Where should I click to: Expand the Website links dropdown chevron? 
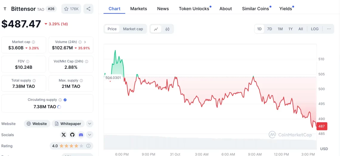point(90,124)
